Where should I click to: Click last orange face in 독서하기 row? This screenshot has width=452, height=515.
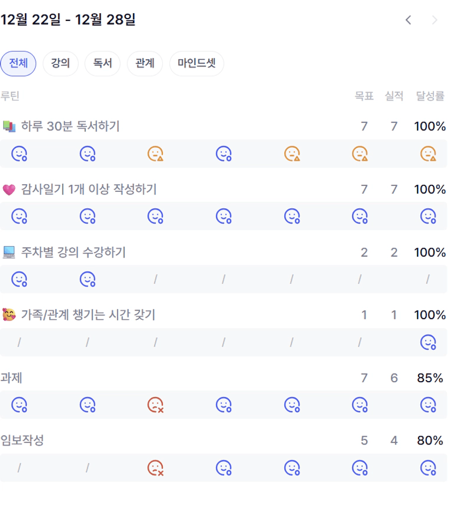pyautogui.click(x=428, y=154)
